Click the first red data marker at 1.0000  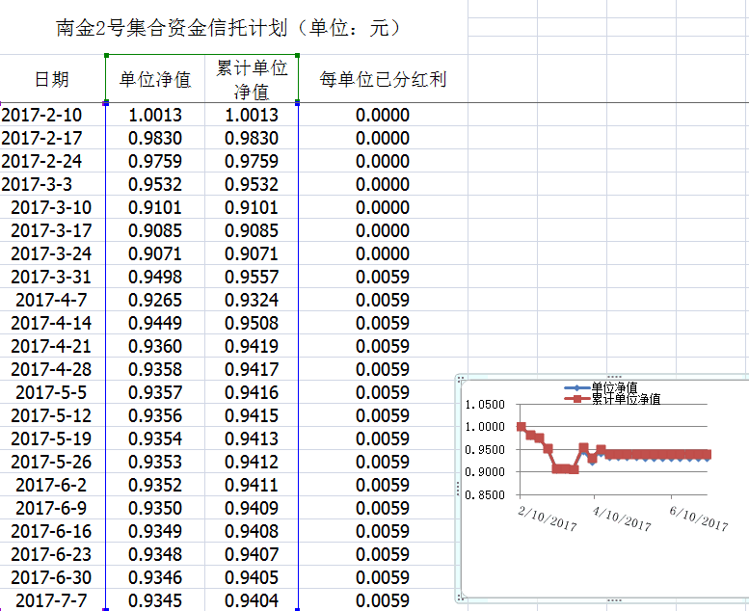click(522, 427)
